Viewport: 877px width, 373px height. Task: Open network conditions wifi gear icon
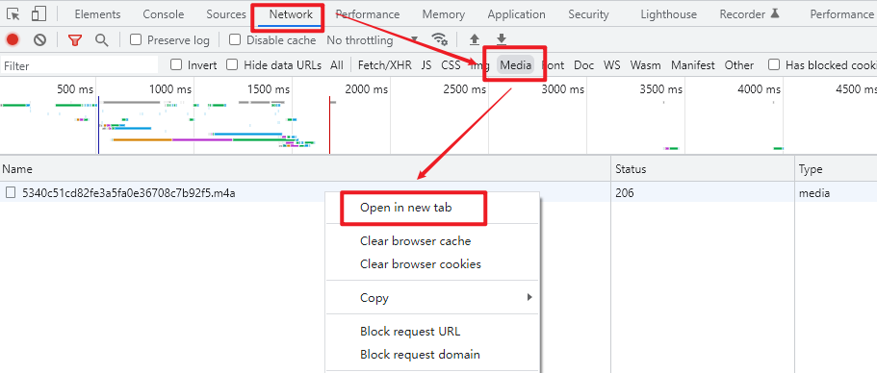(x=440, y=39)
